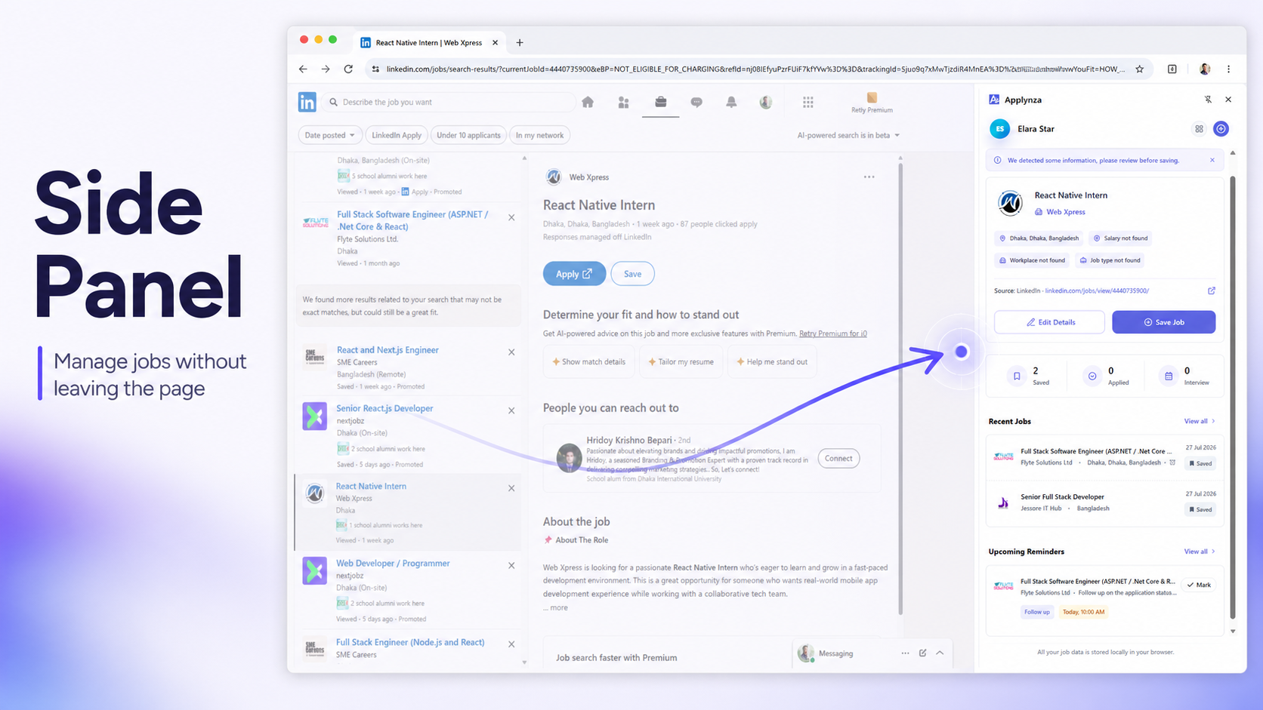This screenshot has width=1263, height=710.
Task: Click the purple add job icon beside Elara Star
Action: click(x=1221, y=129)
